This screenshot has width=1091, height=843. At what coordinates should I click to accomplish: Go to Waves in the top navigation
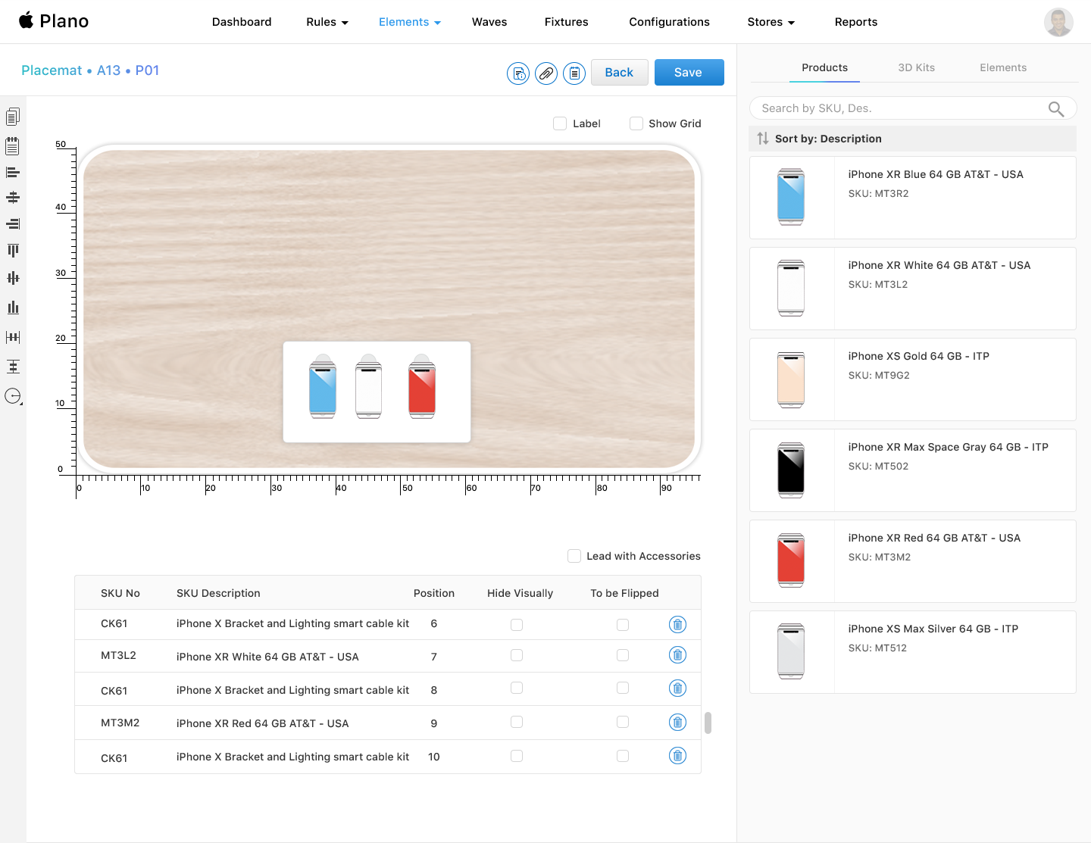(x=489, y=22)
